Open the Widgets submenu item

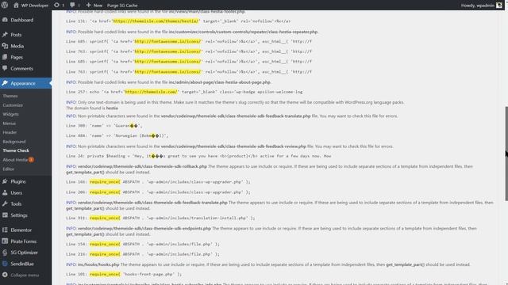coord(10,114)
